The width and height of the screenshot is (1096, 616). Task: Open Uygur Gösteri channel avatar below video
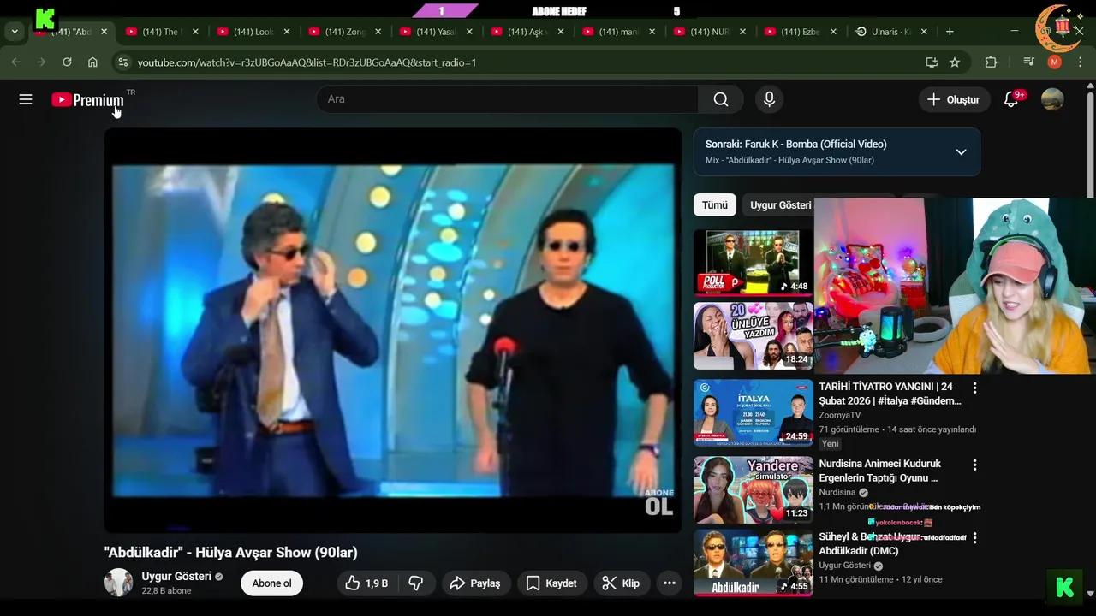(x=118, y=583)
